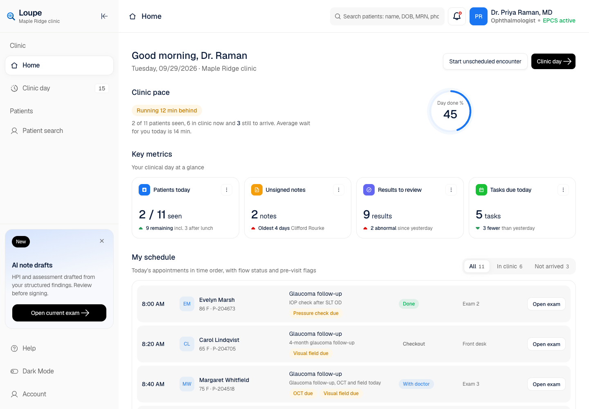Screen dimensions: 589x409
Task: Open the notifications bell
Action: coord(457,16)
